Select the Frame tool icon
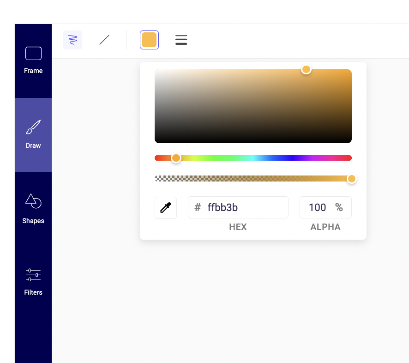The image size is (409, 363). coord(33,54)
